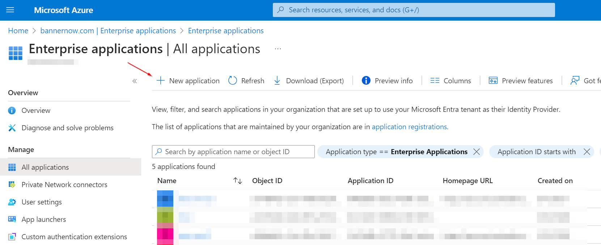The width and height of the screenshot is (601, 245).
Task: Click the feedback person icon
Action: [575, 80]
